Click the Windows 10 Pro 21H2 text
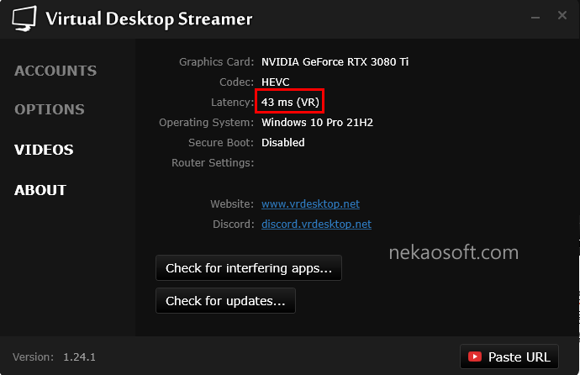This screenshot has height=375, width=580. coord(317,123)
